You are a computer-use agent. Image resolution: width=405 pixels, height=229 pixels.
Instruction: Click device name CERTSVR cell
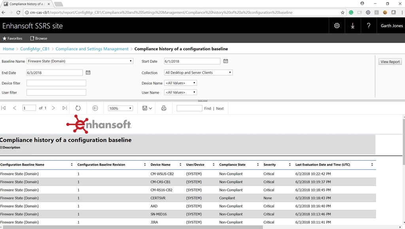pos(158,198)
